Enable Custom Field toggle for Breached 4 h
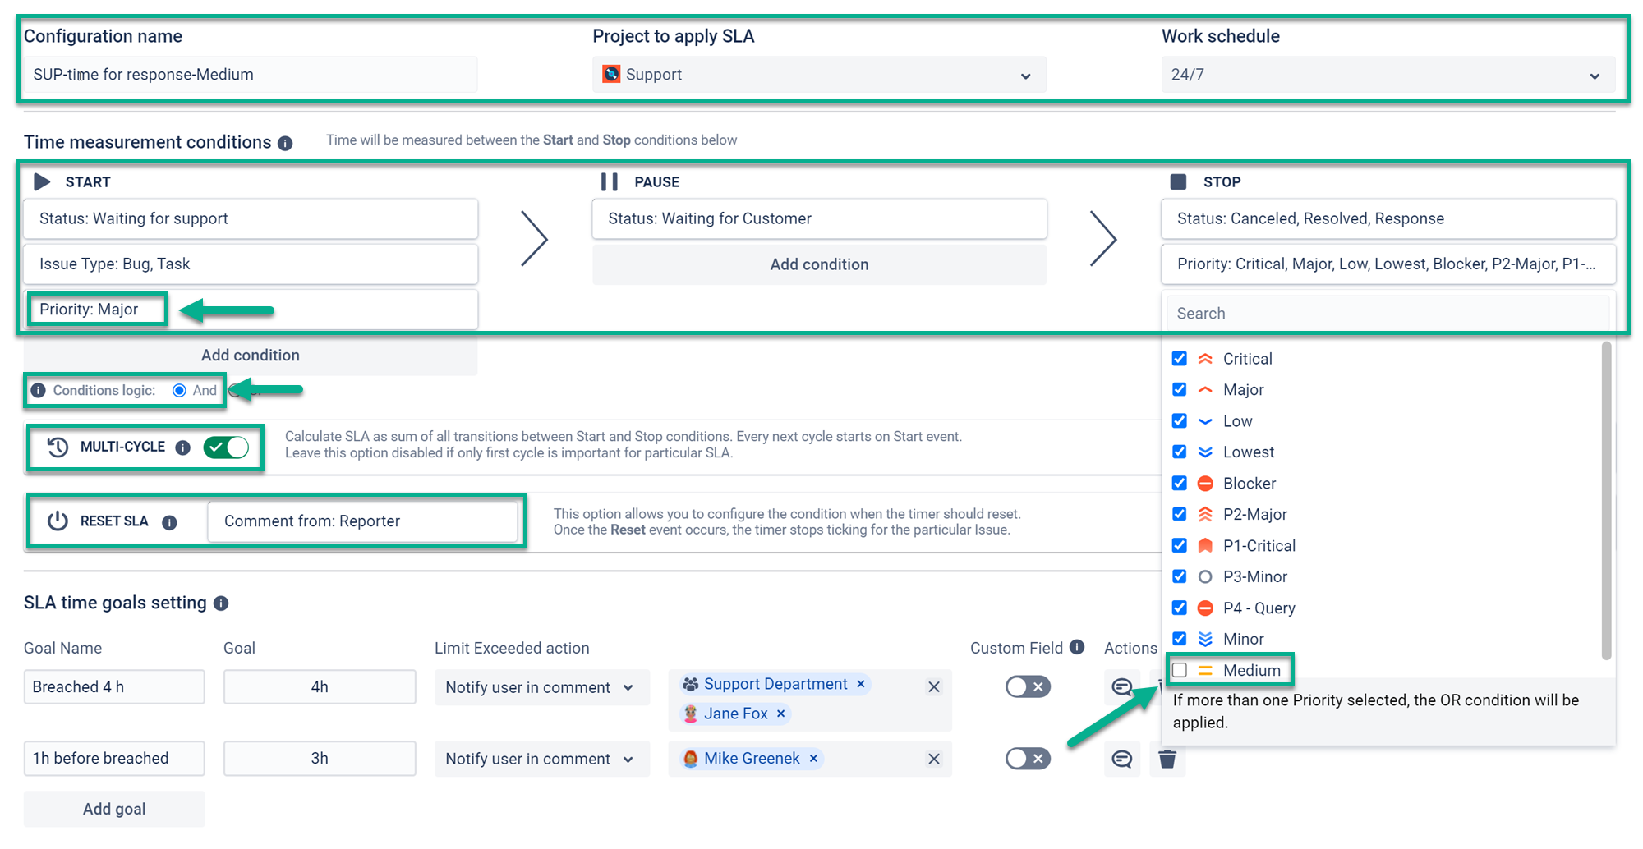 1027,687
